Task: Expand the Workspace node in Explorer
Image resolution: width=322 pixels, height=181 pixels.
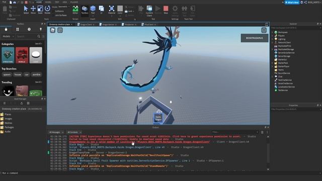Action: coord(272,32)
